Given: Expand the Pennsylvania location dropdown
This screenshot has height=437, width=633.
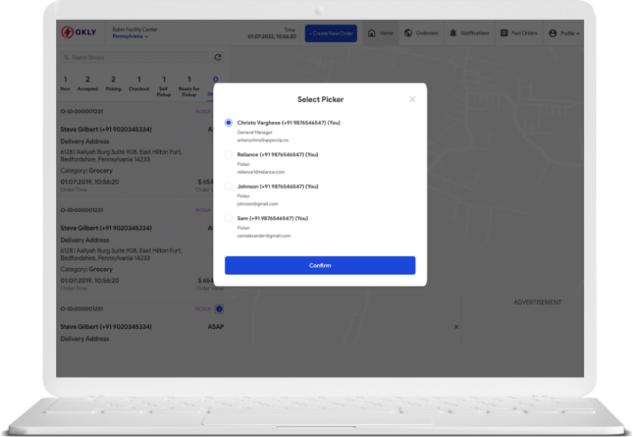Looking at the screenshot, I should point(130,36).
